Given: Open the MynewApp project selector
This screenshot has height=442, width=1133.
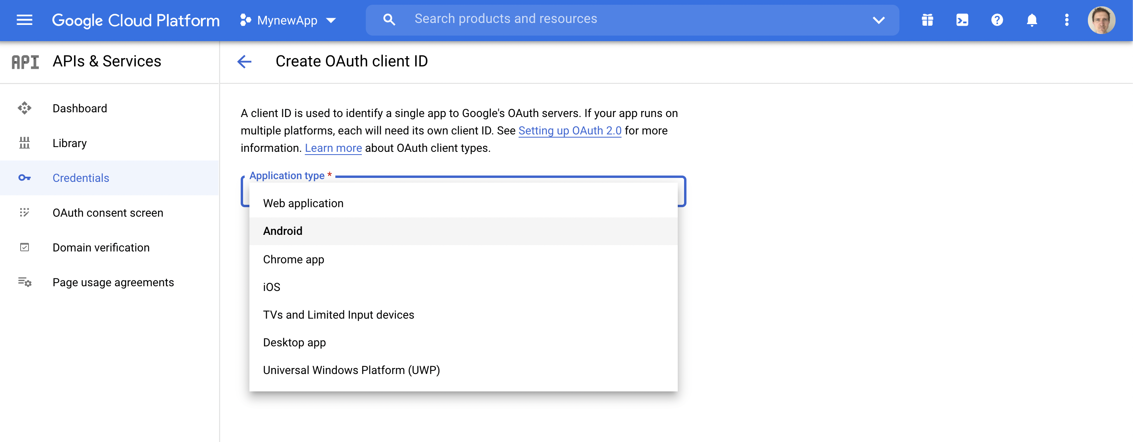Looking at the screenshot, I should [x=288, y=20].
